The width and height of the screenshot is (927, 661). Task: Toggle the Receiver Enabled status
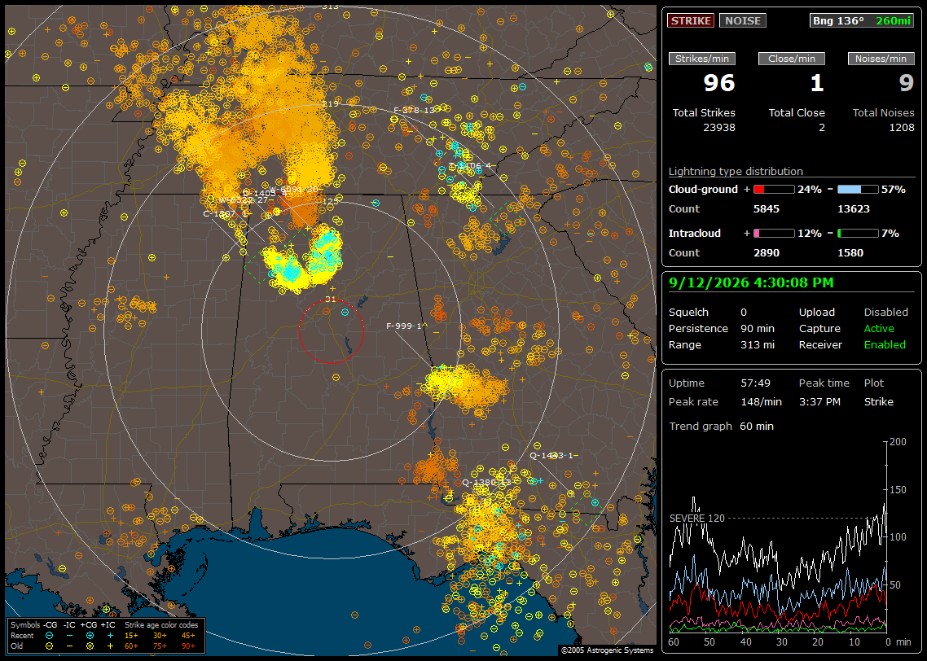click(885, 345)
